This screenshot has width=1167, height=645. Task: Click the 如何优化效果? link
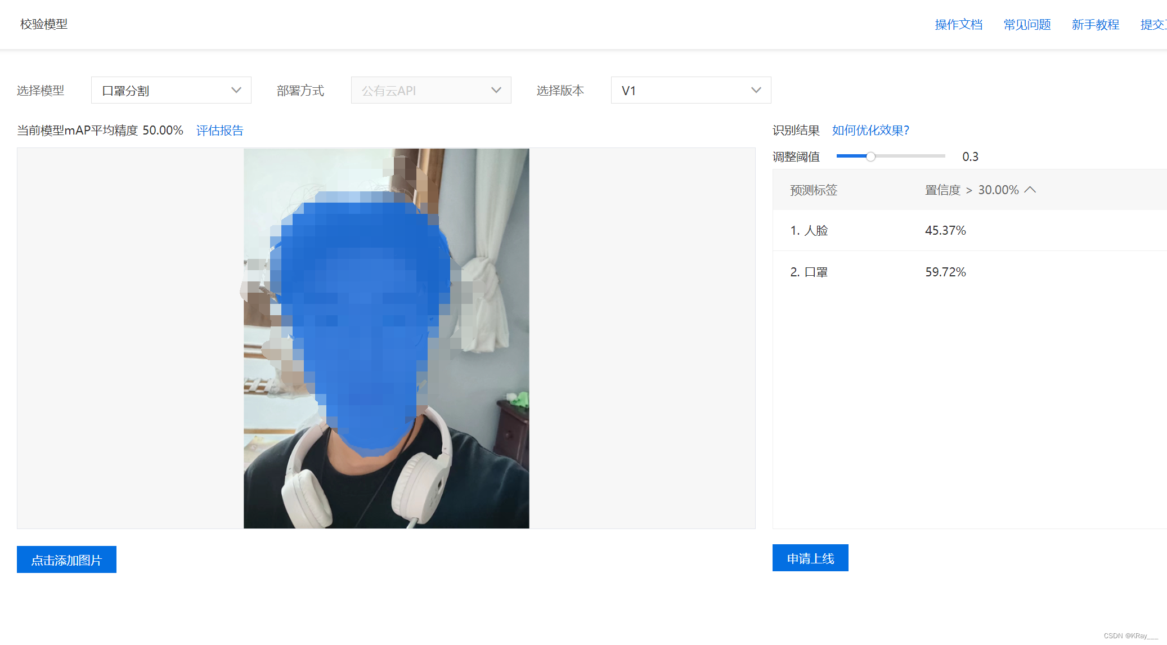(x=870, y=131)
